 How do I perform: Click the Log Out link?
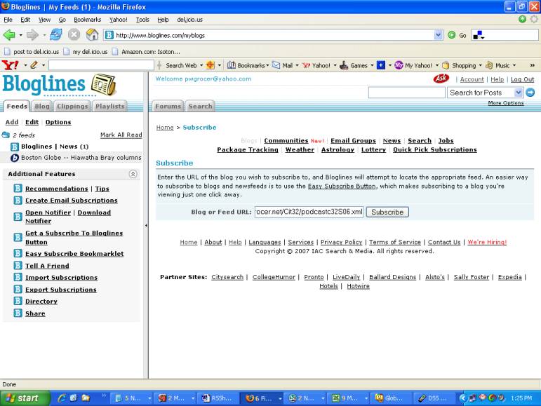[x=522, y=79]
